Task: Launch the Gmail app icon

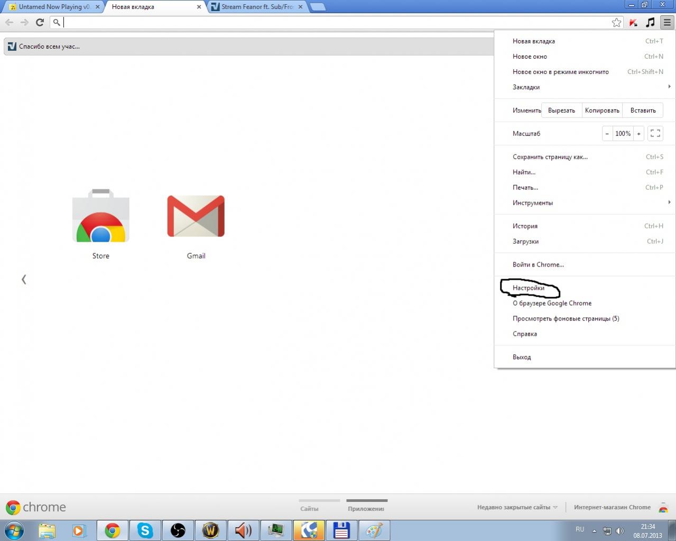Action: tap(196, 217)
